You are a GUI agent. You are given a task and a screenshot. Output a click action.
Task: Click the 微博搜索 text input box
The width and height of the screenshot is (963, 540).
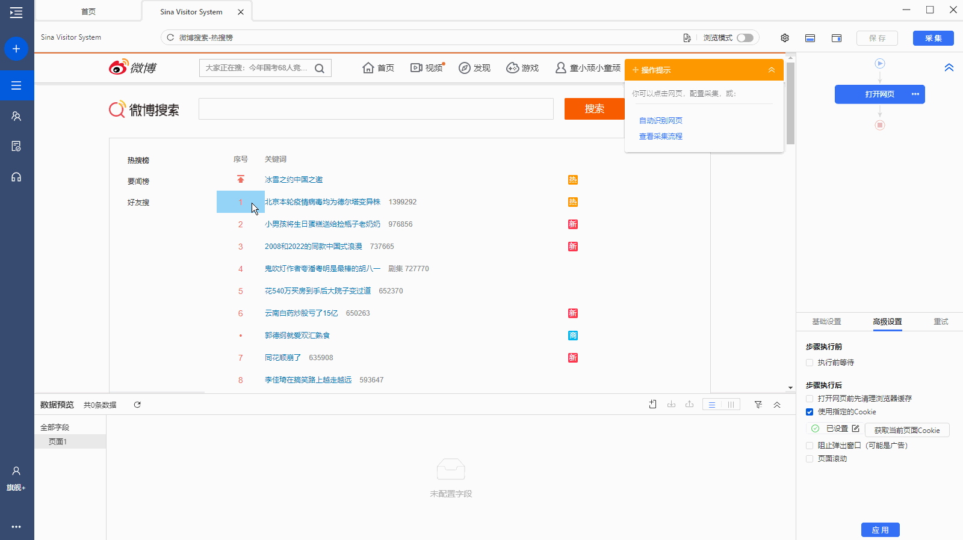[x=376, y=109]
